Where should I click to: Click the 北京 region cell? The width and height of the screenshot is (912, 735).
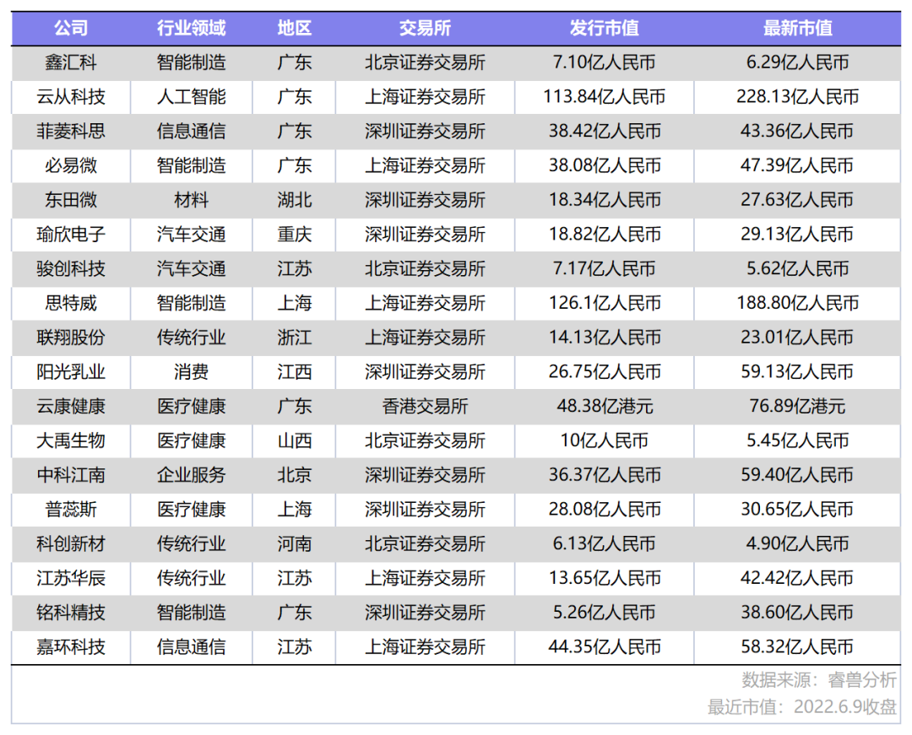click(x=295, y=475)
